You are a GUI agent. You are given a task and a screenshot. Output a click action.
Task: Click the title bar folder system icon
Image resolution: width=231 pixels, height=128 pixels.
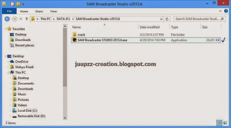[x=4, y=4]
